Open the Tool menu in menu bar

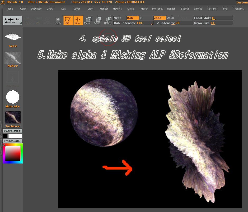tap(225, 9)
